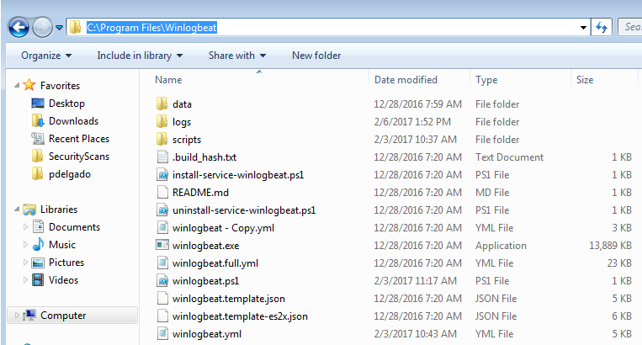
Task: Select install-service-winlogbeat.ps1 PowerShell icon
Action: 162,175
